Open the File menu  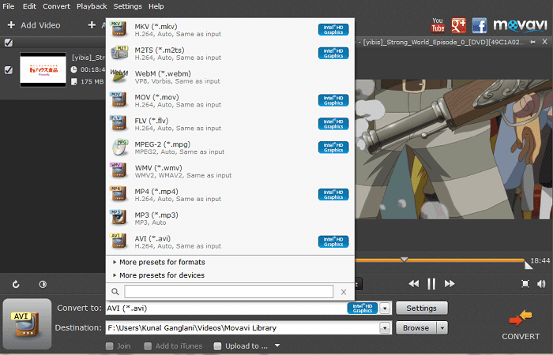[9, 6]
